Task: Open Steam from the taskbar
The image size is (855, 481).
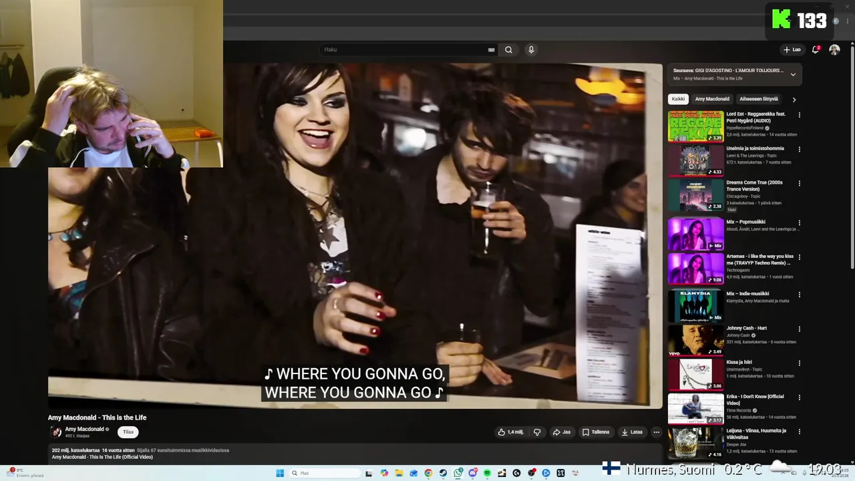Action: pos(443,473)
